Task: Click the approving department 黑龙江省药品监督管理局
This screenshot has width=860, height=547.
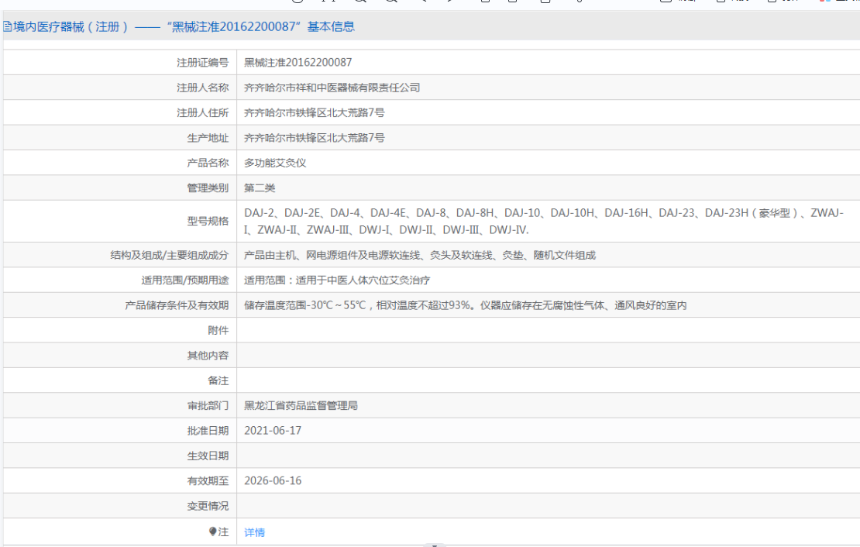Action: pos(301,405)
